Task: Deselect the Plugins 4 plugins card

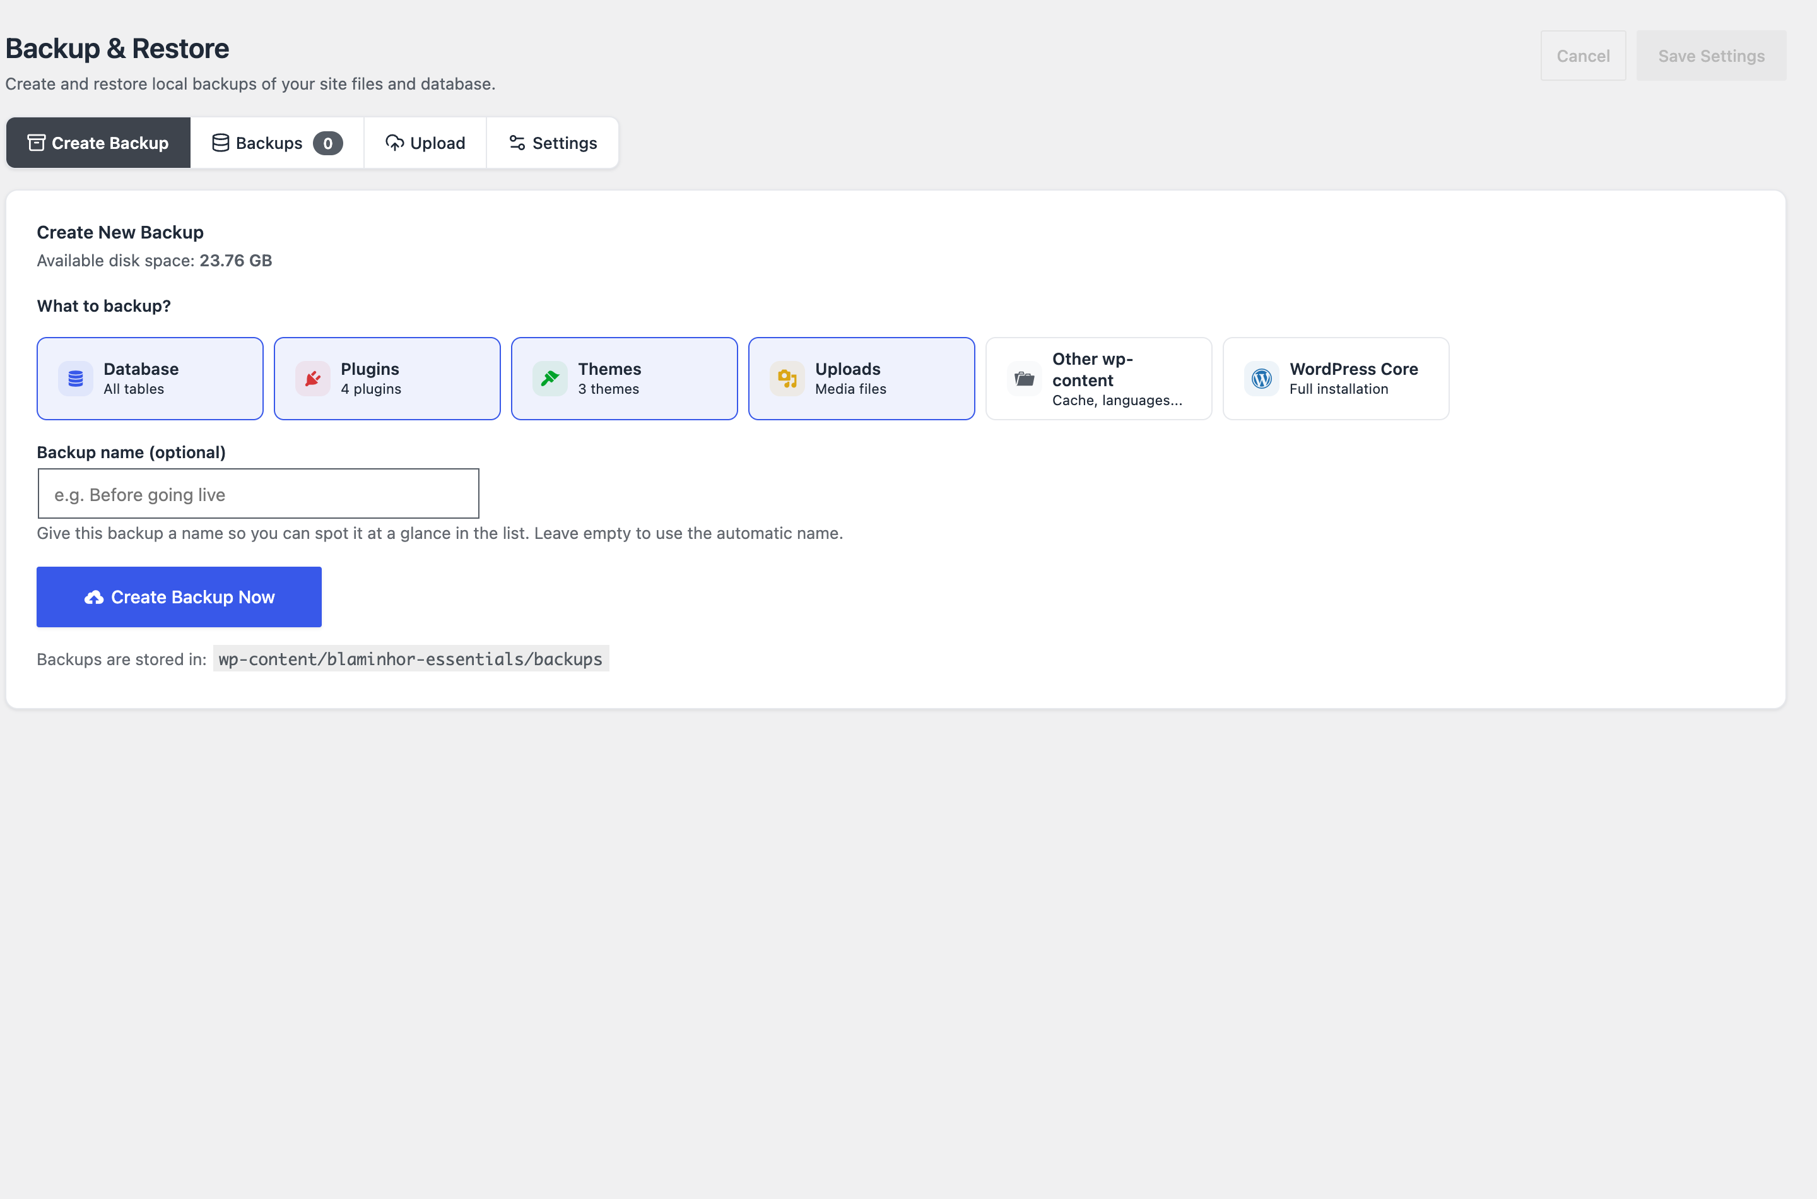Action: (387, 379)
